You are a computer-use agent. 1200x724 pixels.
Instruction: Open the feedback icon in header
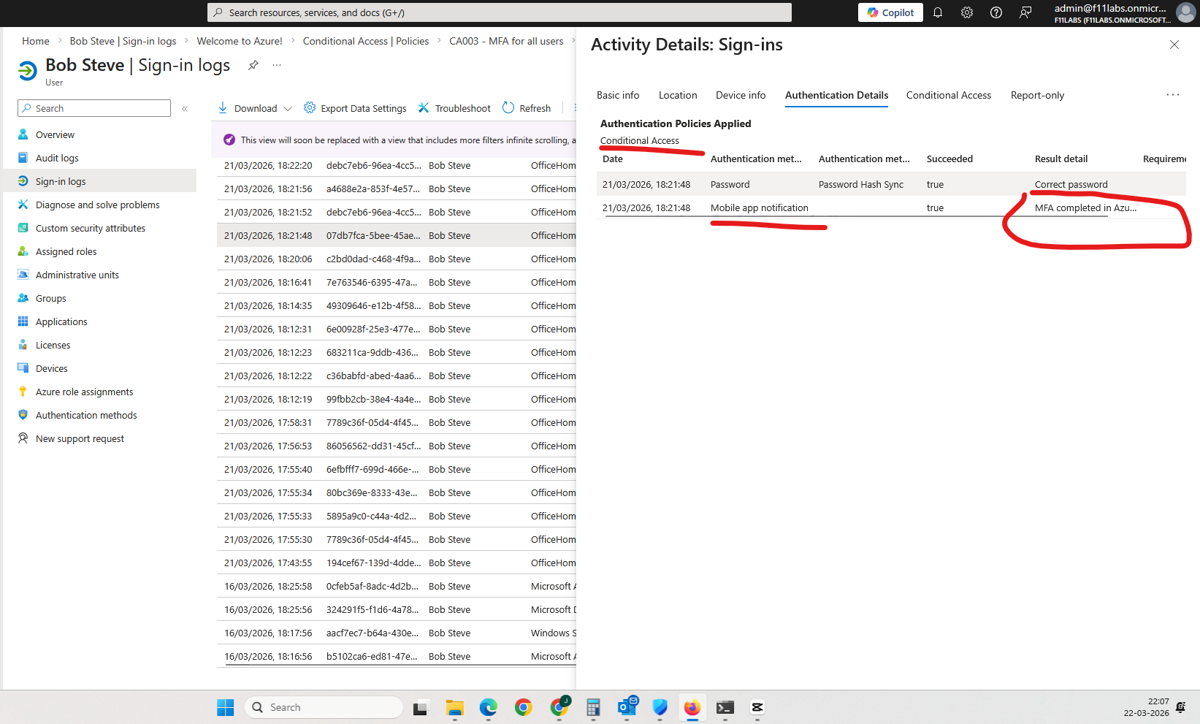[x=1025, y=12]
